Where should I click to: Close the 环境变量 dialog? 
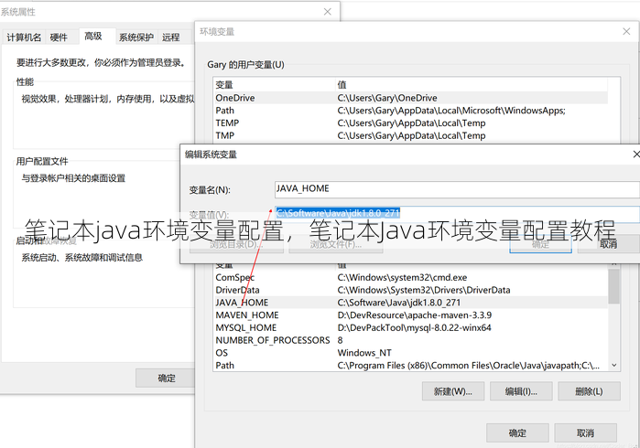(x=626, y=31)
